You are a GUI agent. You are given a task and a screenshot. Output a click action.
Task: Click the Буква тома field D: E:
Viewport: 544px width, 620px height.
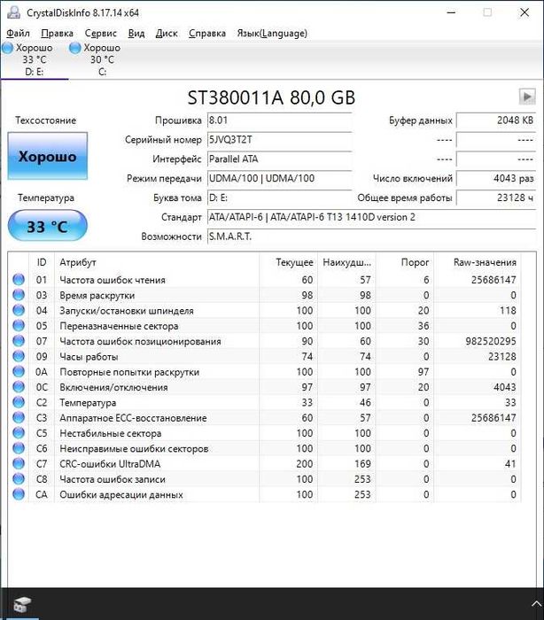point(280,198)
